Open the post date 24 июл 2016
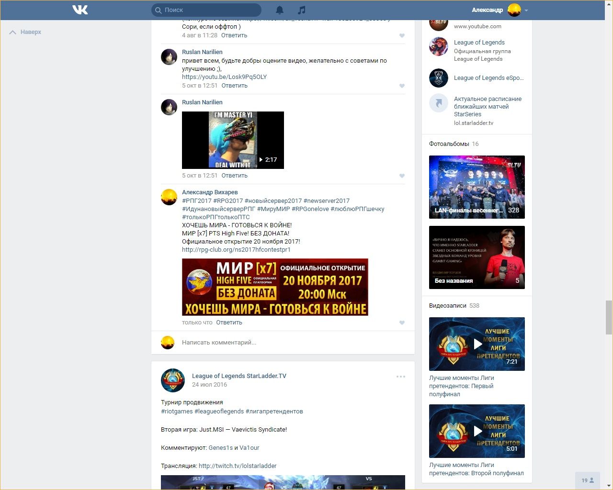This screenshot has height=490, width=613. point(209,385)
